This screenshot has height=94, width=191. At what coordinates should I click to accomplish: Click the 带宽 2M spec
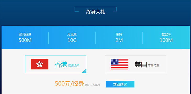point(119,38)
